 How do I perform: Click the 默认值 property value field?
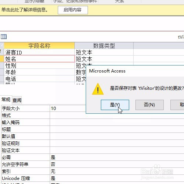pyautogui.click(x=117, y=137)
